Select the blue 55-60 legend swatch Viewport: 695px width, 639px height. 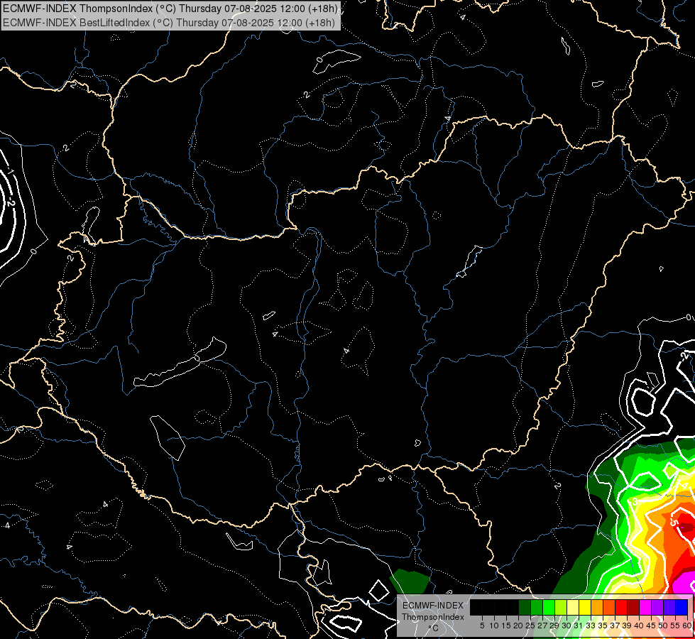coord(682,607)
